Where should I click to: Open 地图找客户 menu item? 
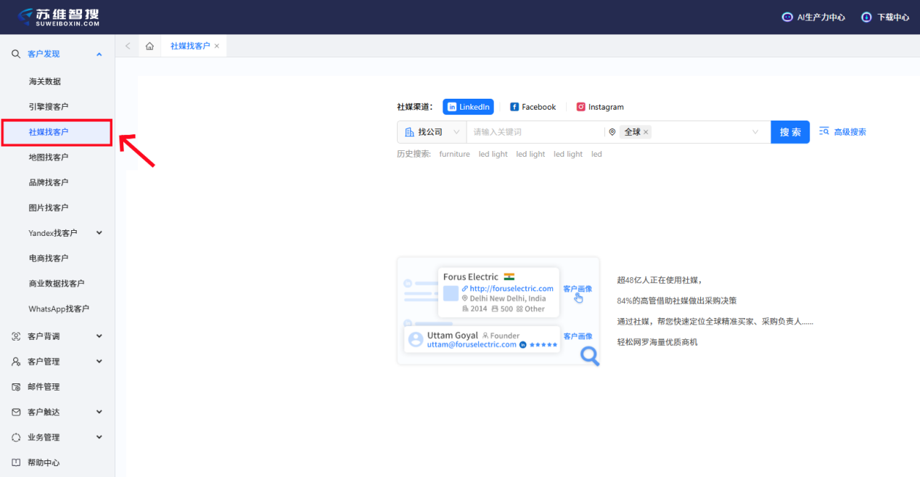pos(49,157)
